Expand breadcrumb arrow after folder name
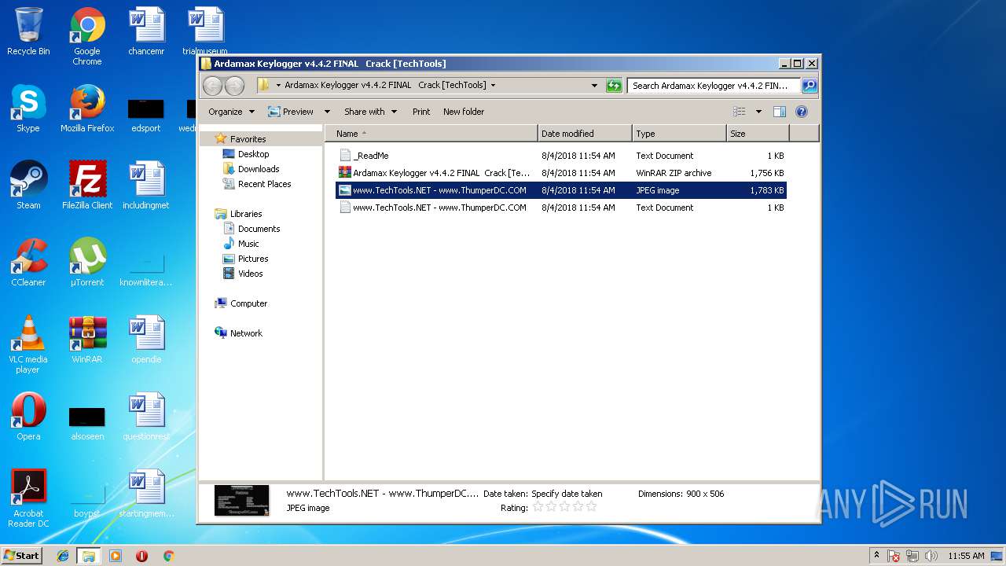Screen dimensions: 1006x566 (x=493, y=85)
